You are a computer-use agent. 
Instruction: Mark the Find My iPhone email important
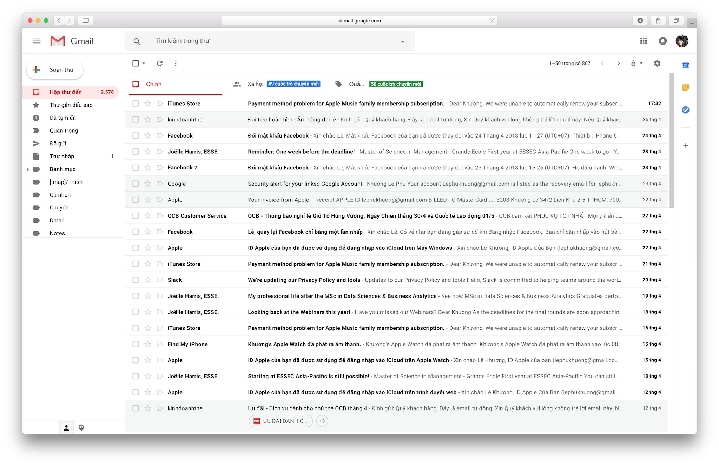click(159, 344)
